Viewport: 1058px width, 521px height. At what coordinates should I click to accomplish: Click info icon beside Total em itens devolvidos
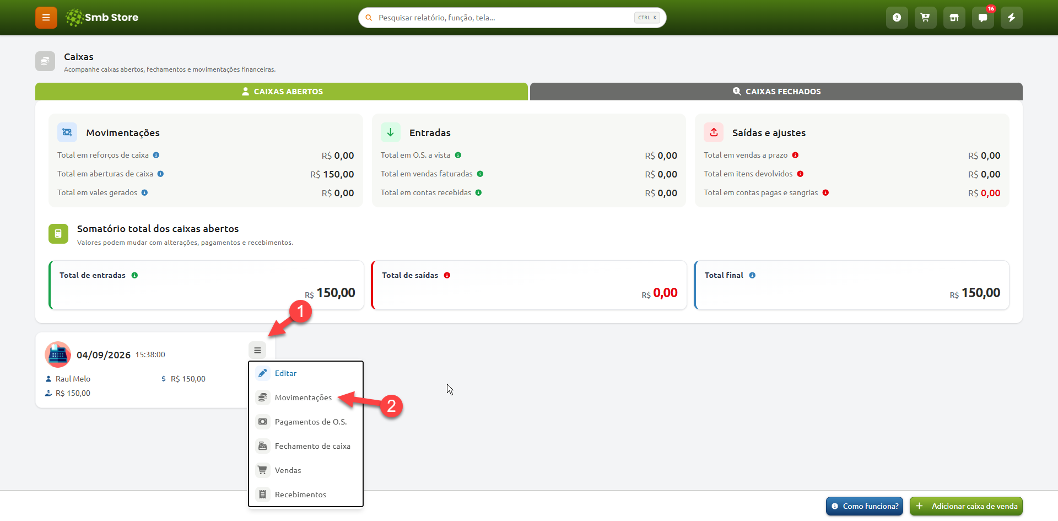(801, 174)
